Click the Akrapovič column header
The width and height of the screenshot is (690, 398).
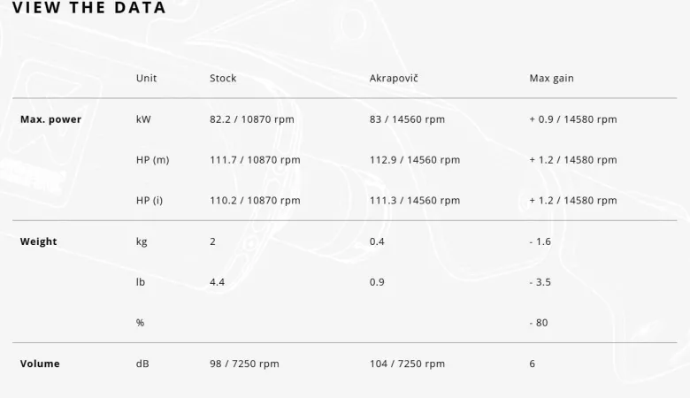(x=394, y=79)
